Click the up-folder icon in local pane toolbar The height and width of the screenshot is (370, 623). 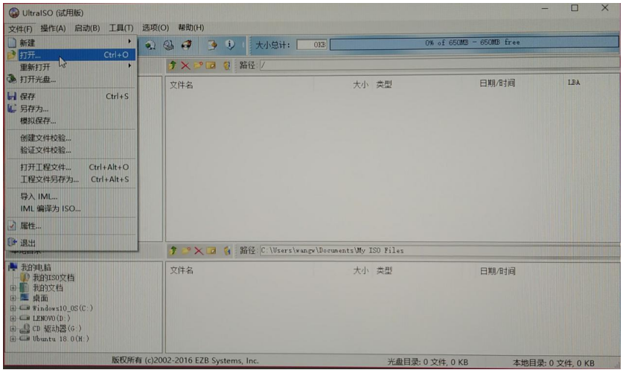[173, 250]
